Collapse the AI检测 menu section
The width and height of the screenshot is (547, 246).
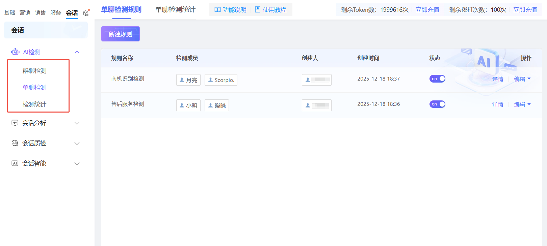pos(77,52)
